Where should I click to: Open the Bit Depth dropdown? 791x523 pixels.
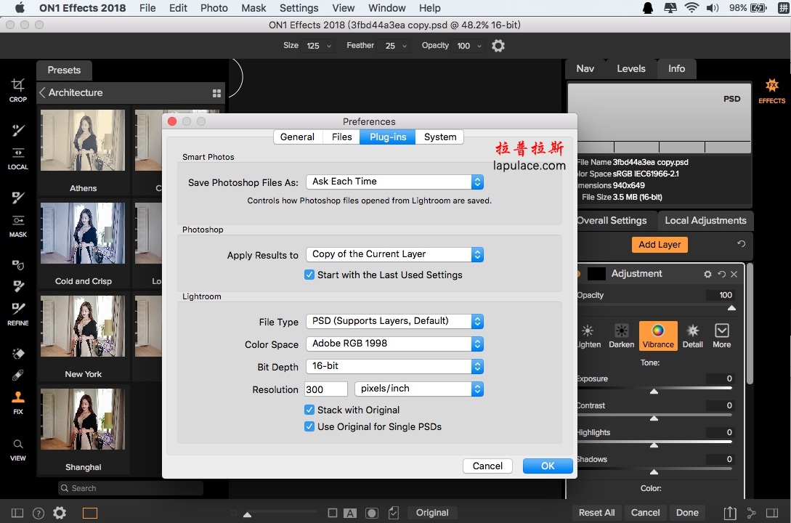[394, 367]
